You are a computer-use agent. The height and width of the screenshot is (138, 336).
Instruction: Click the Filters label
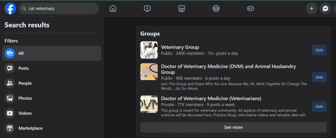(11, 41)
